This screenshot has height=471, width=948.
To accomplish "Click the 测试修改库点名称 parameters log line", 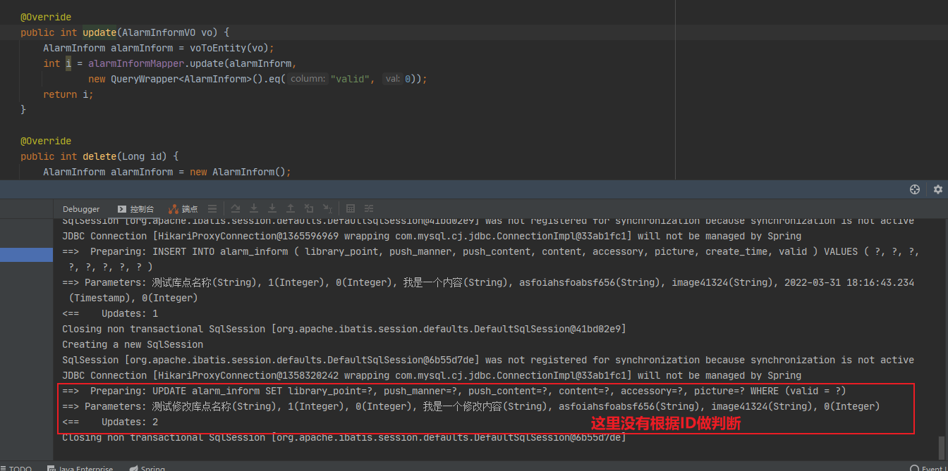I will click(471, 406).
